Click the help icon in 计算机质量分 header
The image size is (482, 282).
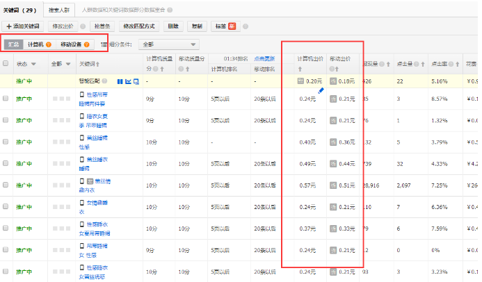156,69
